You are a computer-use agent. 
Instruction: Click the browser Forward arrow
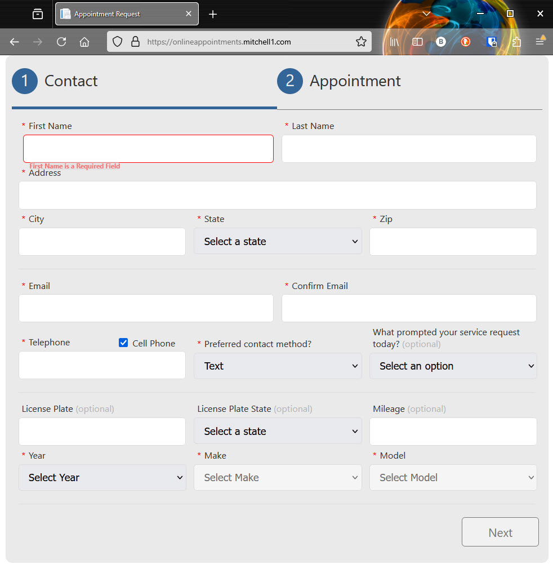(x=38, y=42)
